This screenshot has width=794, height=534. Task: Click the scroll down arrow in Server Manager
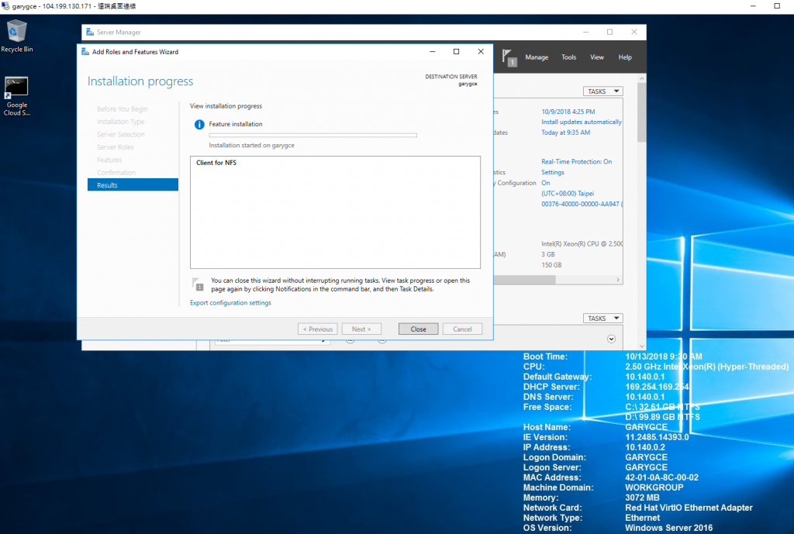tap(641, 346)
